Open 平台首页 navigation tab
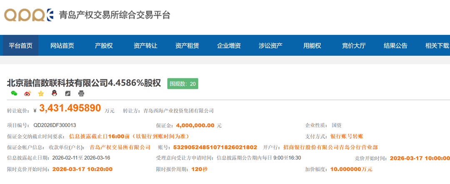The width and height of the screenshot is (450, 184). [20, 46]
